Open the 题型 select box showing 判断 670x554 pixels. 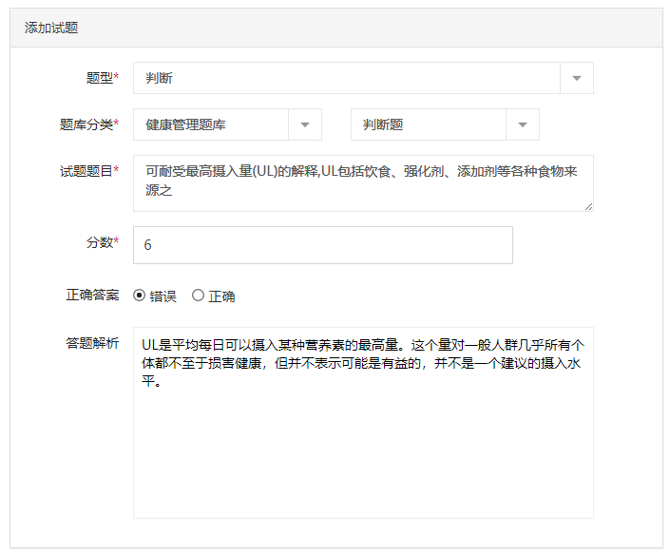click(363, 78)
